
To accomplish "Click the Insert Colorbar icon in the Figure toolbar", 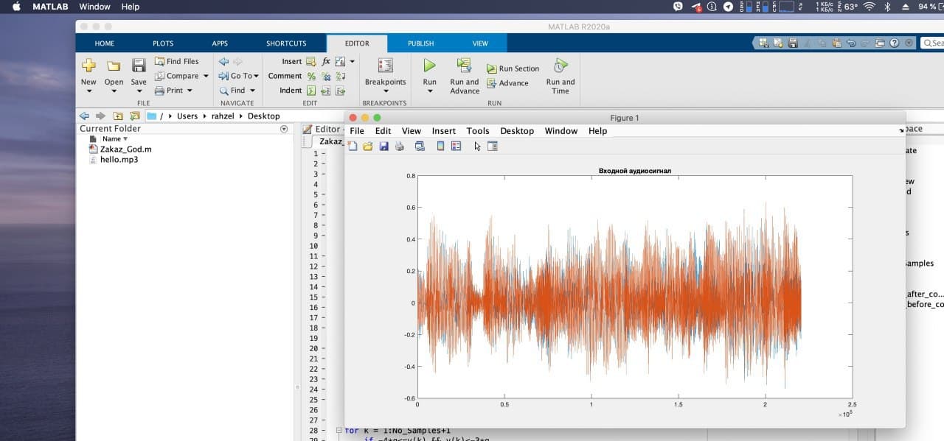I will click(x=440, y=147).
